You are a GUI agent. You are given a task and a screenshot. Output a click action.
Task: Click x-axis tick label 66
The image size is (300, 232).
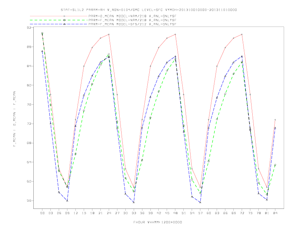(x=225, y=213)
